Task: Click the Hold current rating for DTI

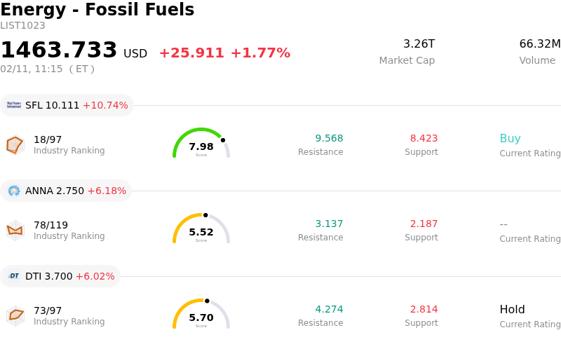Action: (x=512, y=310)
